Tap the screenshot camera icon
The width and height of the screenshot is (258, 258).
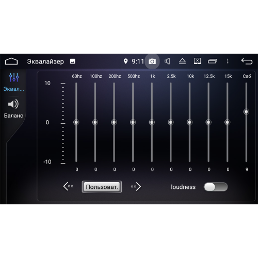click(x=152, y=61)
